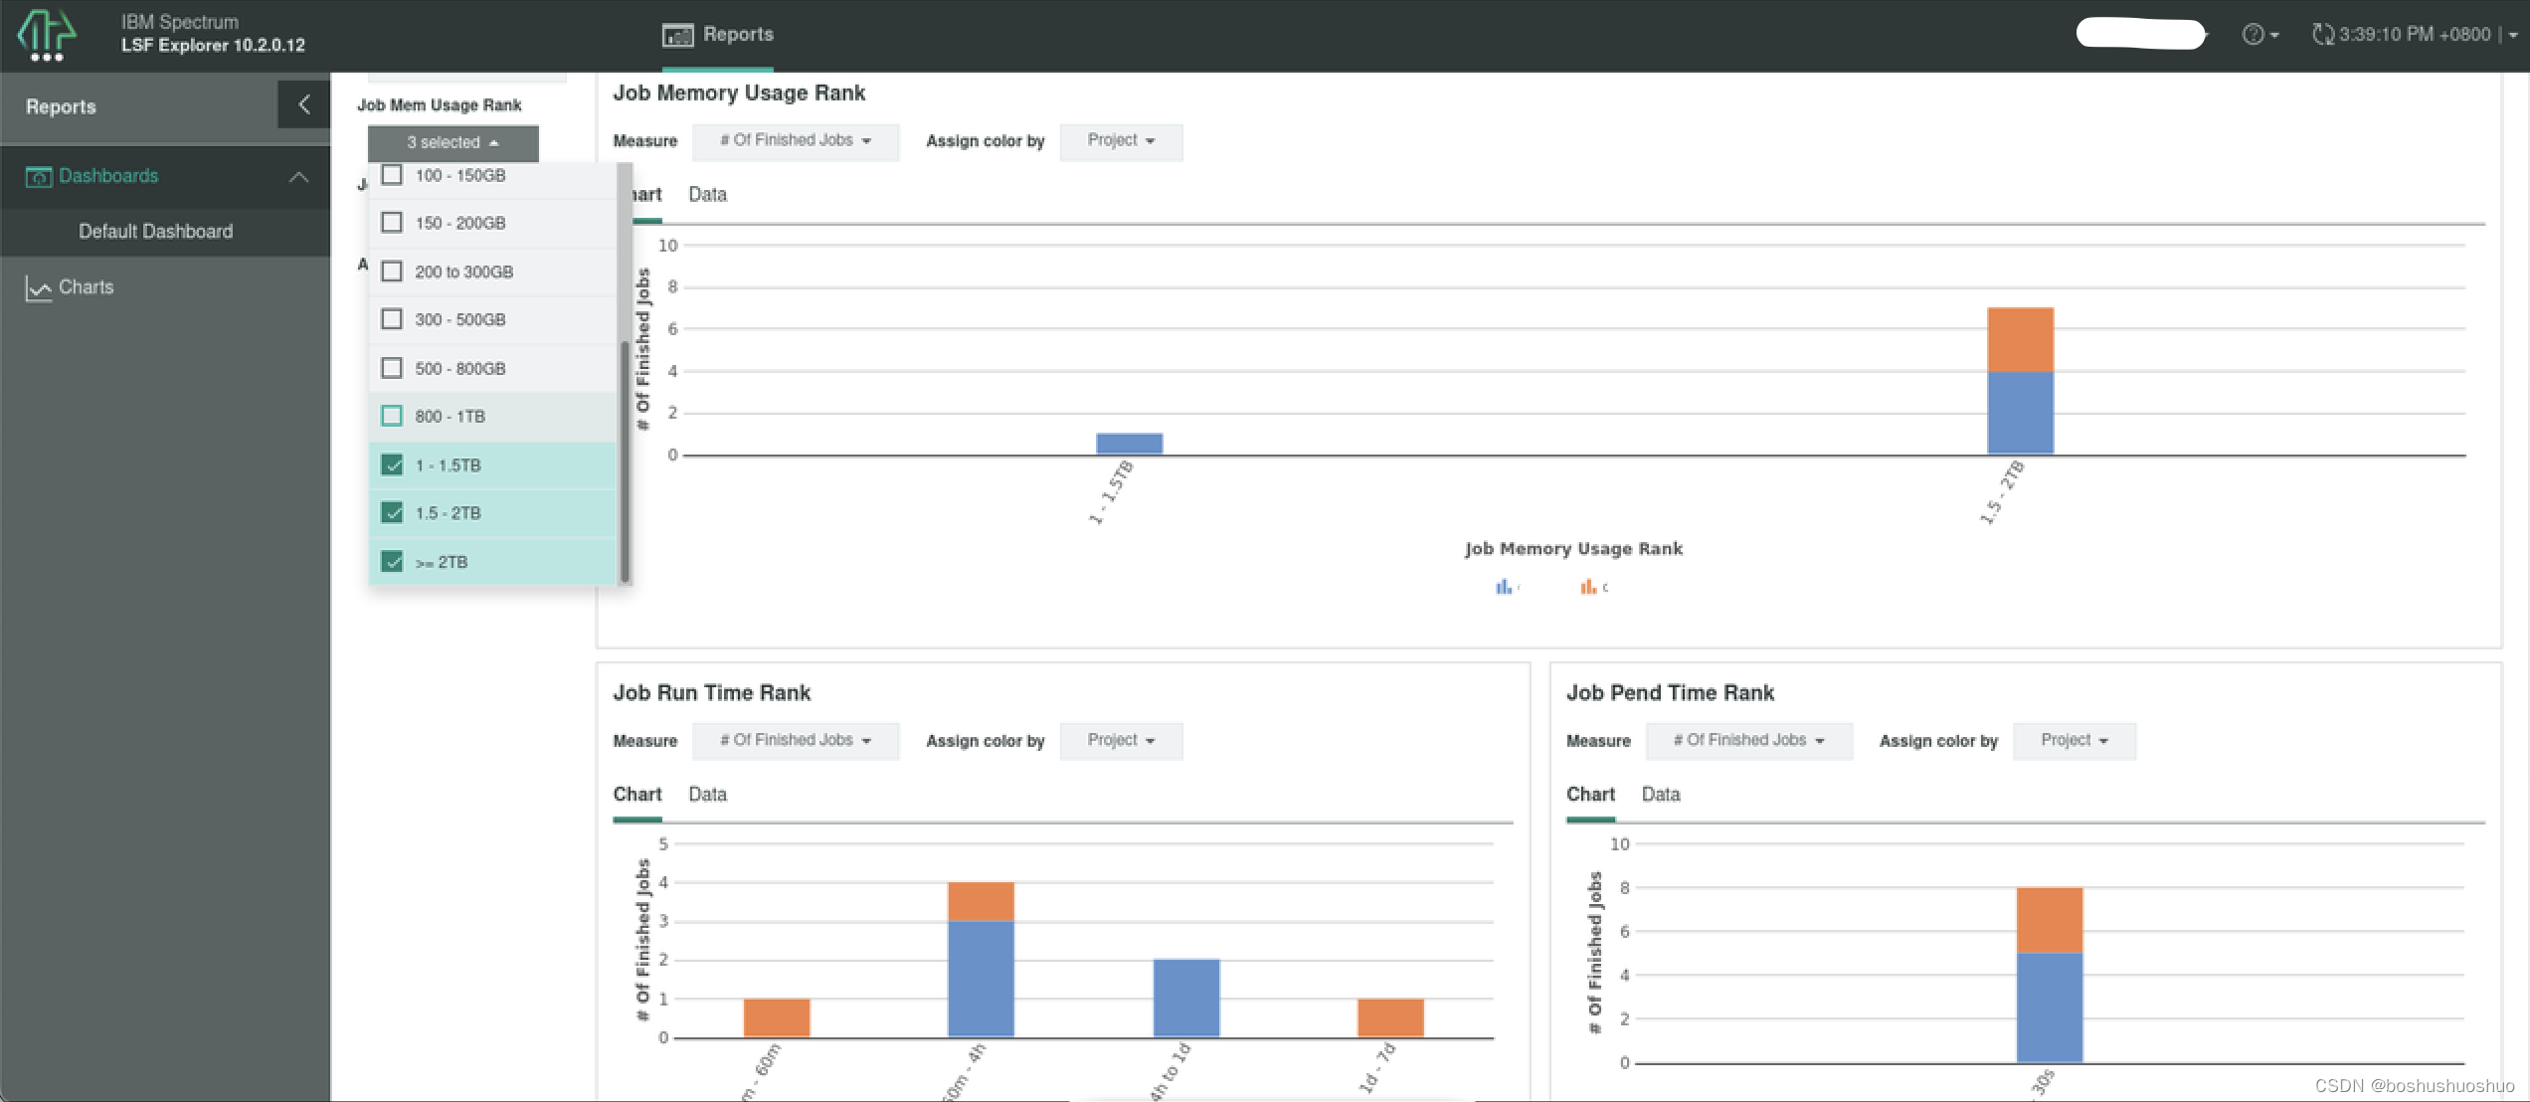The width and height of the screenshot is (2530, 1102).
Task: Open Measure dropdown in Job Memory Usage Rank
Action: click(x=795, y=141)
